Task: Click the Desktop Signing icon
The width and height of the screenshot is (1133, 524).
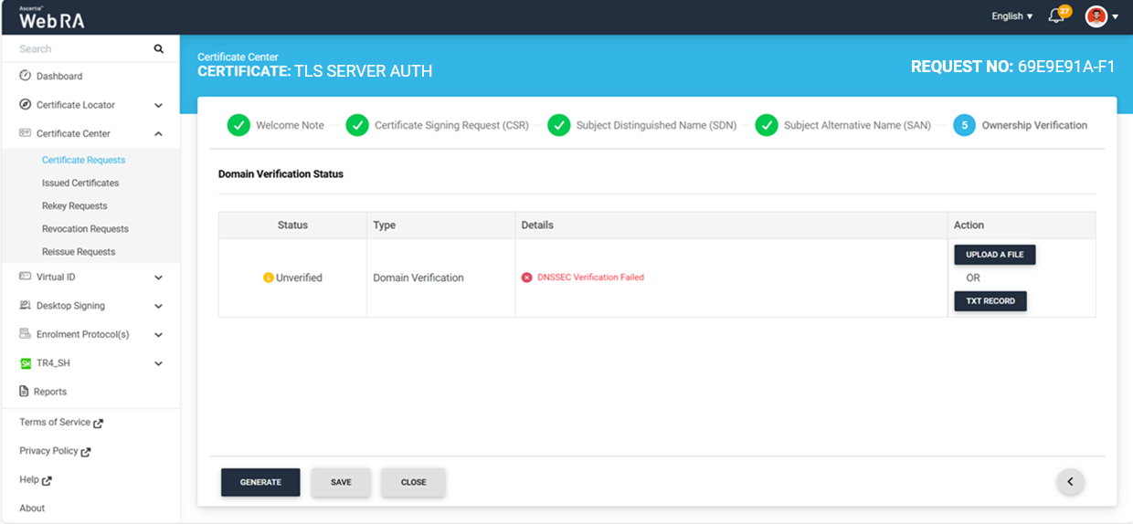Action: (x=26, y=305)
